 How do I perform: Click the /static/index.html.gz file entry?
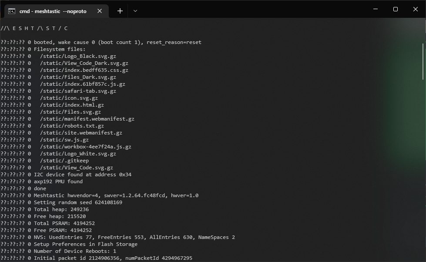pyautogui.click(x=72, y=105)
